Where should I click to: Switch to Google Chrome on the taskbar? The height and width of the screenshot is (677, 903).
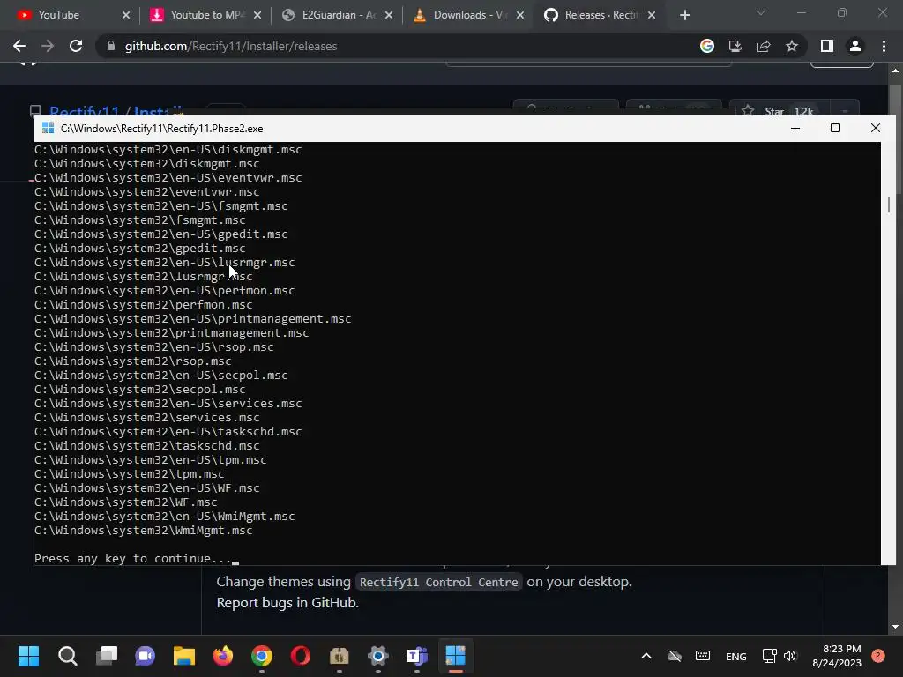[x=262, y=656]
